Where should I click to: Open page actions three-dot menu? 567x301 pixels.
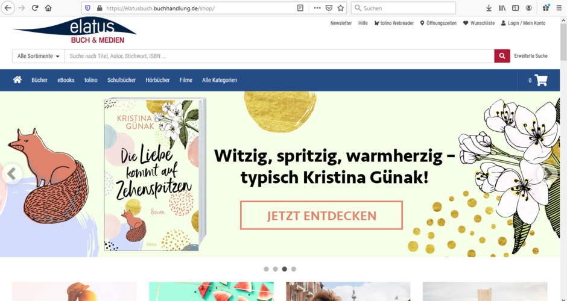[x=317, y=8]
